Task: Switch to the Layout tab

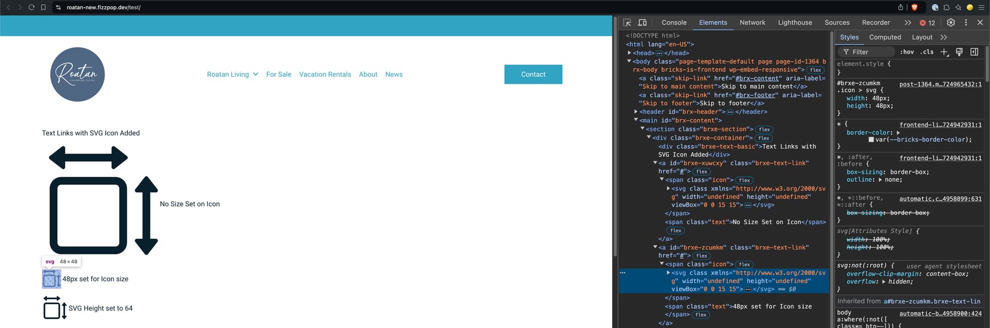Action: (x=922, y=38)
